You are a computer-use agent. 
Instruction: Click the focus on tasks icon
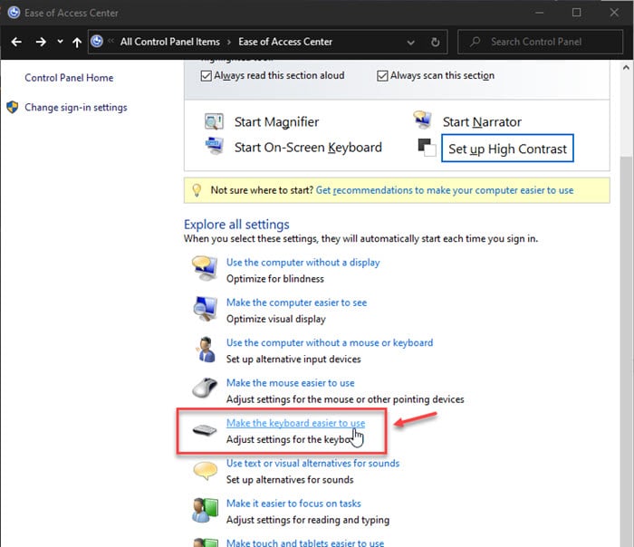click(205, 510)
